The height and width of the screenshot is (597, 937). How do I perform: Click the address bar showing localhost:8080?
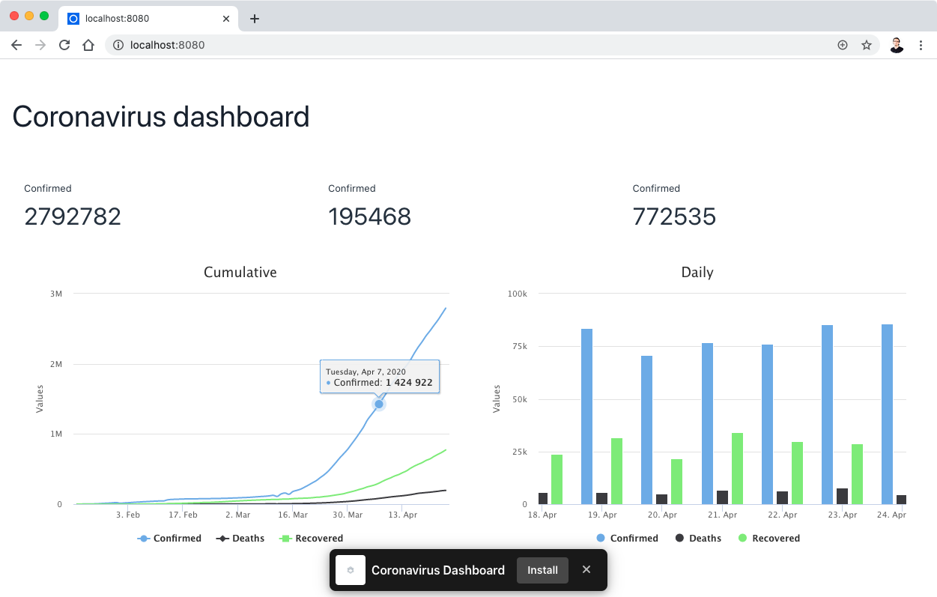479,45
